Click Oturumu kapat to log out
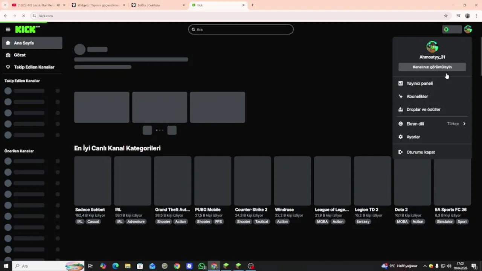This screenshot has height=271, width=482. click(432, 152)
